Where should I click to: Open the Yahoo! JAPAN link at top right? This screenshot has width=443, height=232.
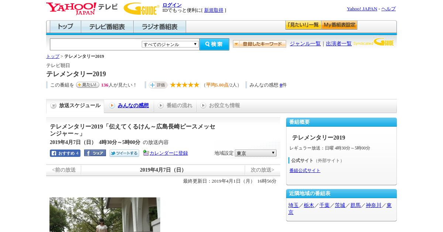tap(362, 9)
